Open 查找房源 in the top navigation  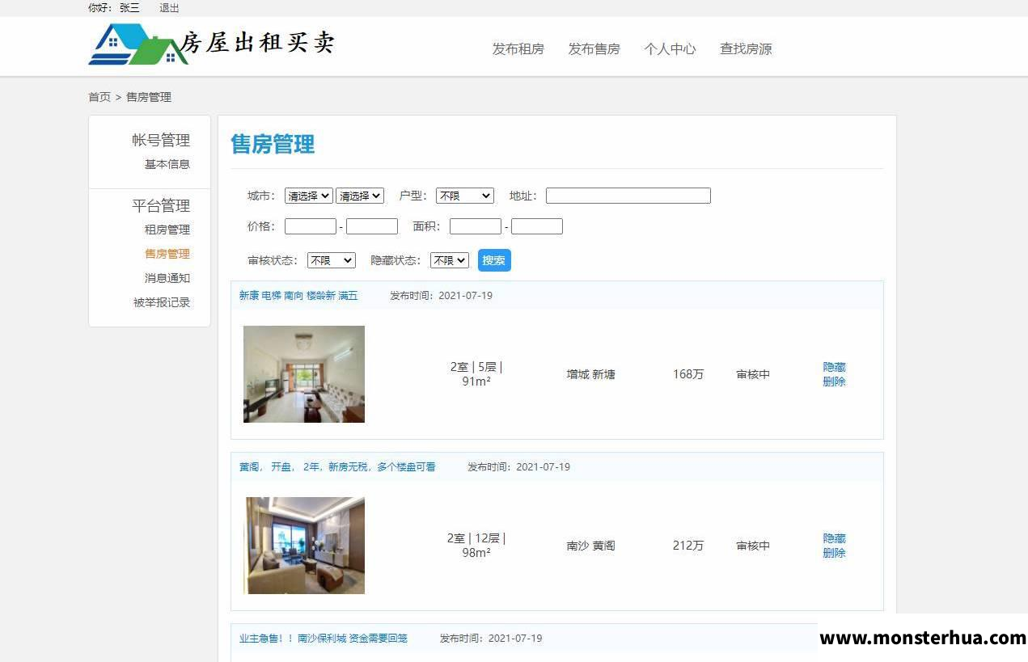[x=746, y=48]
